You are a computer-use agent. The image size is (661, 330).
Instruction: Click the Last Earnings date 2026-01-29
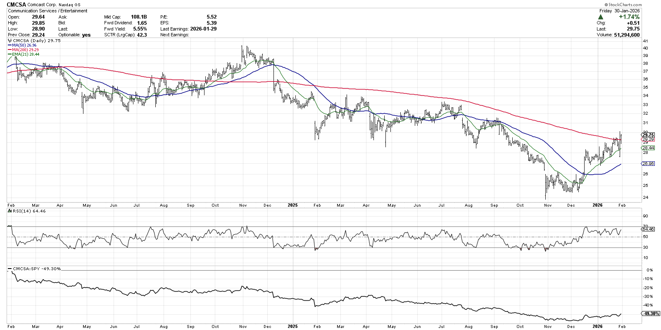point(203,29)
